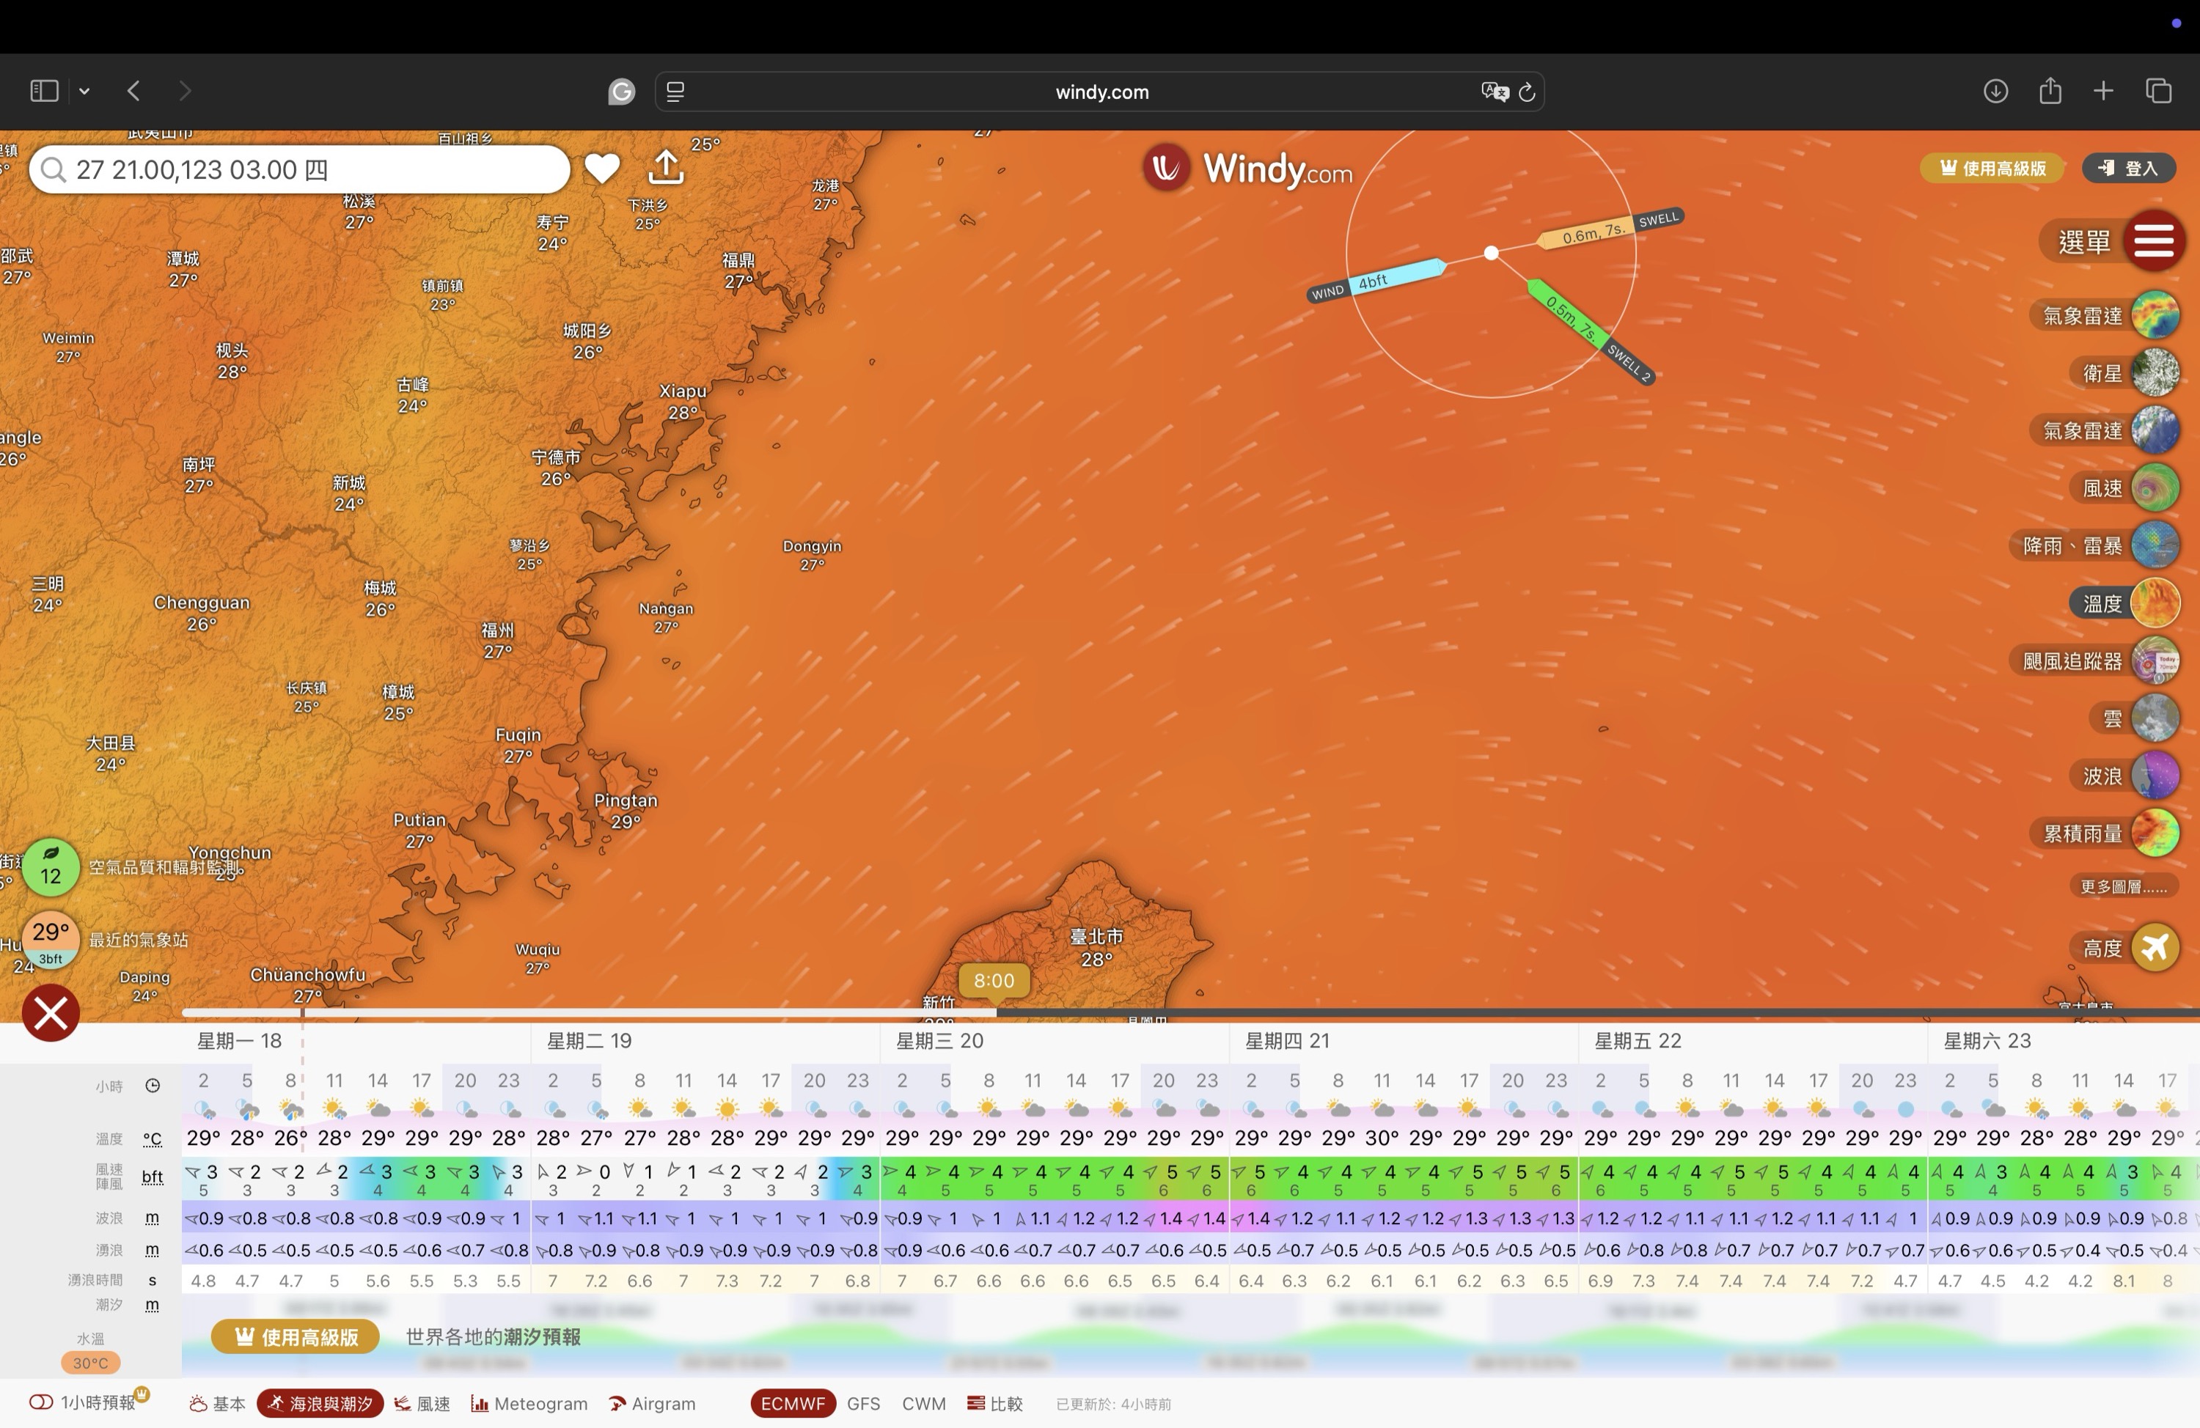Open the Hurricane tracker (颶風追蹤器) layer
Screen dimensions: 2200x1428
(2155, 661)
